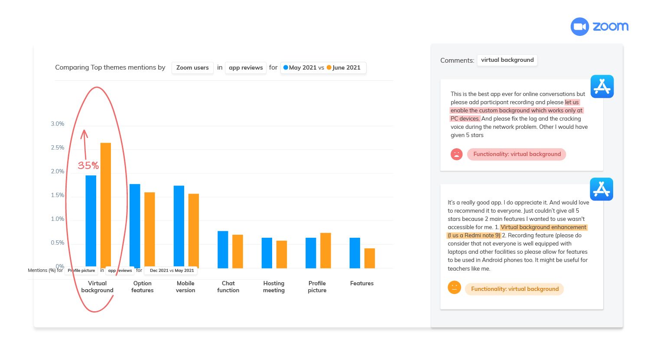Open the Dec 2021 vs May 2021 selector

point(171,271)
